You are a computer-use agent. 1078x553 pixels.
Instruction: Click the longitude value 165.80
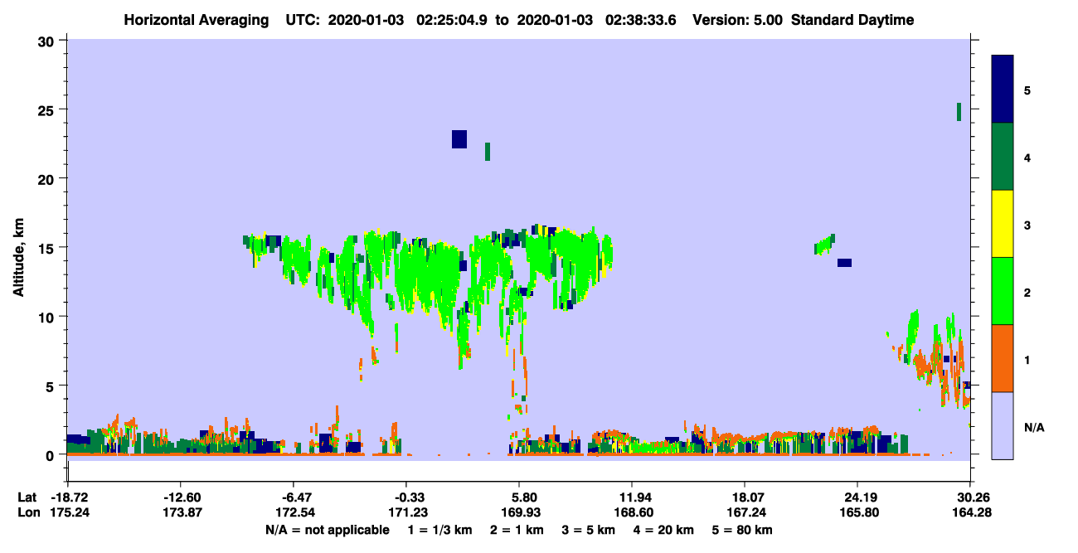point(857,513)
